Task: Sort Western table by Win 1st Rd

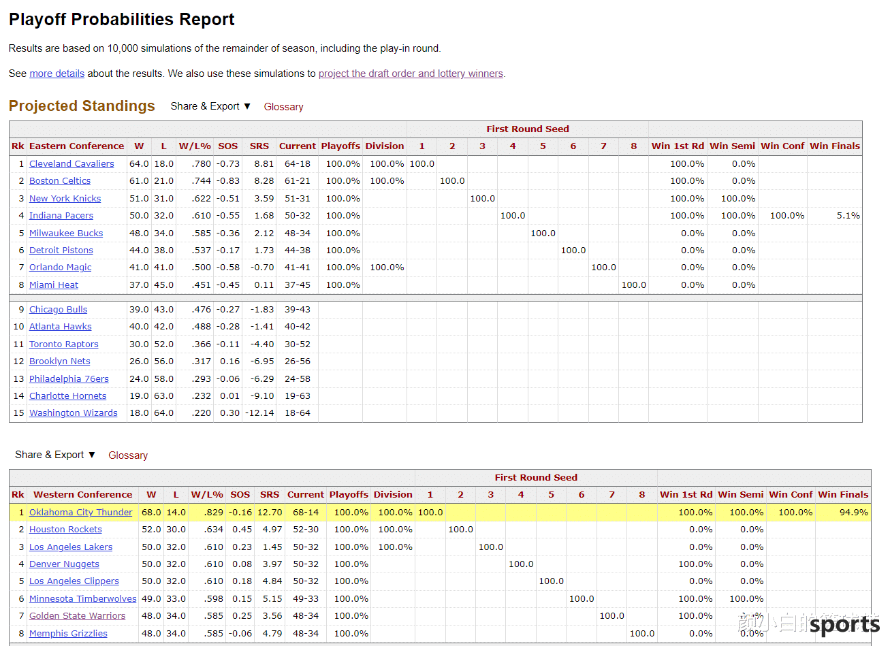Action: coord(686,495)
